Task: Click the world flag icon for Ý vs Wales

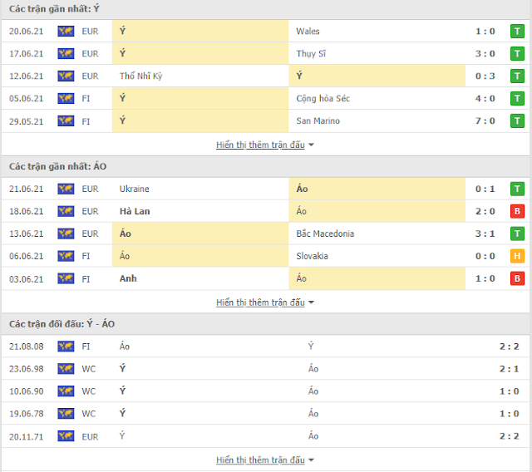Action: pos(66,32)
